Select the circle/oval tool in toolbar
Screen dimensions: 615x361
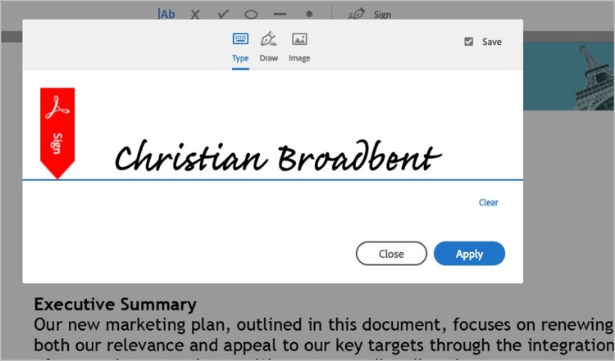(251, 15)
